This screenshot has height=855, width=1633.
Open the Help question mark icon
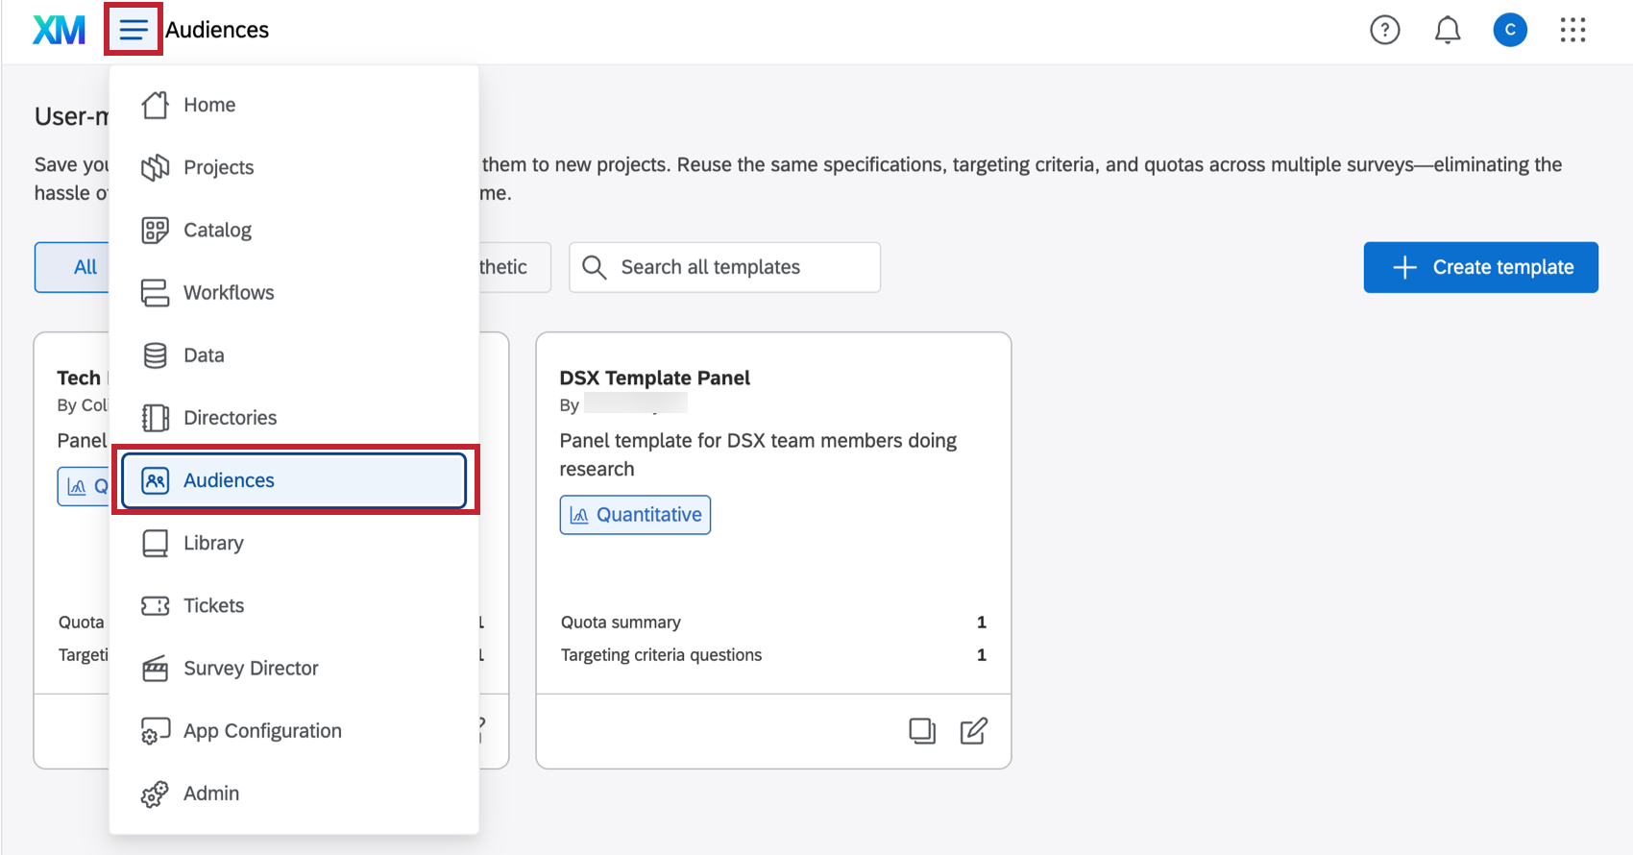(1384, 30)
